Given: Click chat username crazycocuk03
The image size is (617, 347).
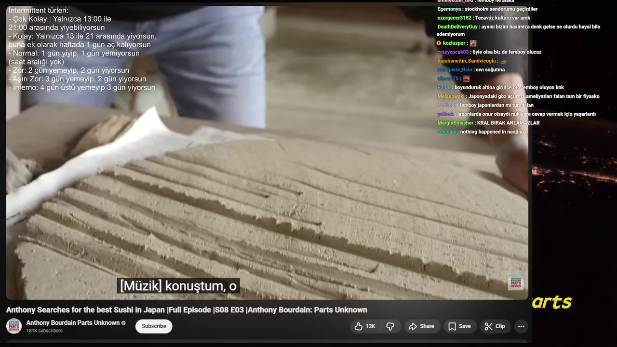Looking at the screenshot, I should [x=453, y=52].
